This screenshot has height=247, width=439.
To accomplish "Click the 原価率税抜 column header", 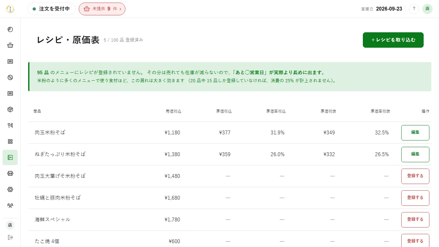I will (x=380, y=111).
